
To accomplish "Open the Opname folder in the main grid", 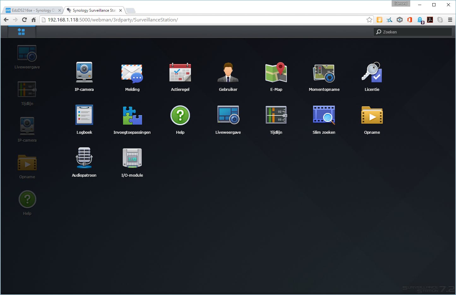I will pyautogui.click(x=372, y=115).
